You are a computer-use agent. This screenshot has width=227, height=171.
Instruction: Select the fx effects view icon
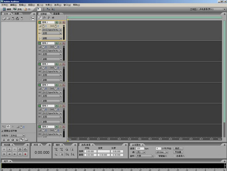44,18
